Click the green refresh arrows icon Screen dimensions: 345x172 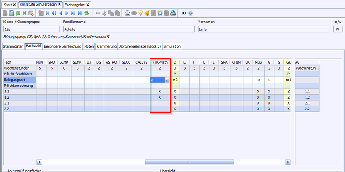pos(87,13)
